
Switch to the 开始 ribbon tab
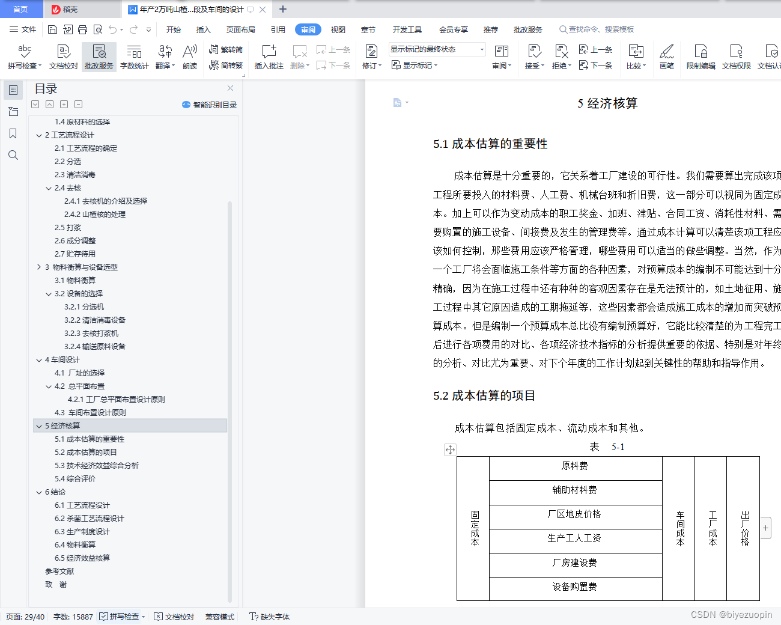tap(174, 29)
